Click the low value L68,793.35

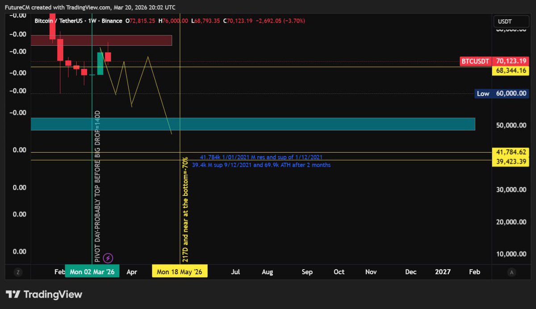pos(206,21)
